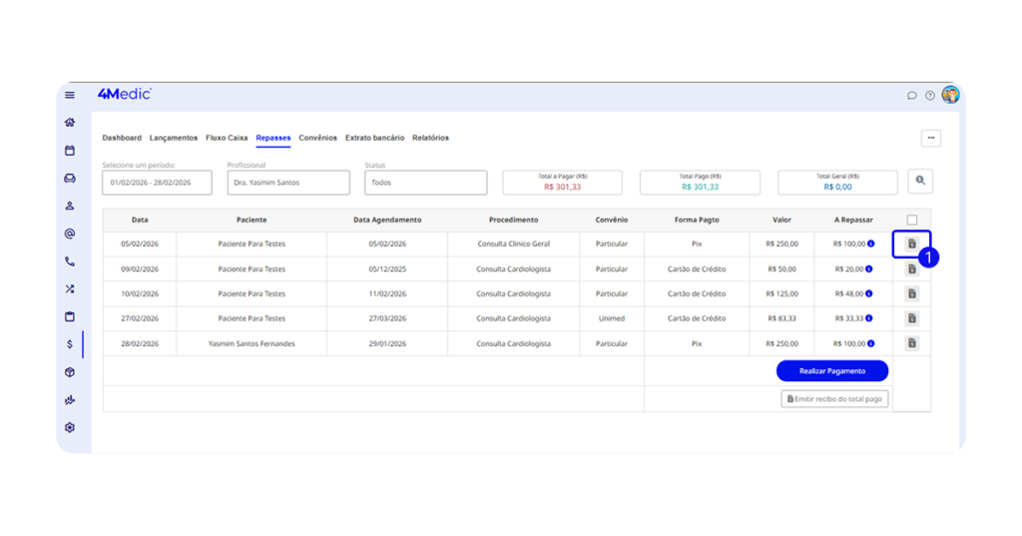Image resolution: width=1022 pixels, height=536 pixels.
Task: Expand the three-dots more options menu
Action: pos(930,139)
